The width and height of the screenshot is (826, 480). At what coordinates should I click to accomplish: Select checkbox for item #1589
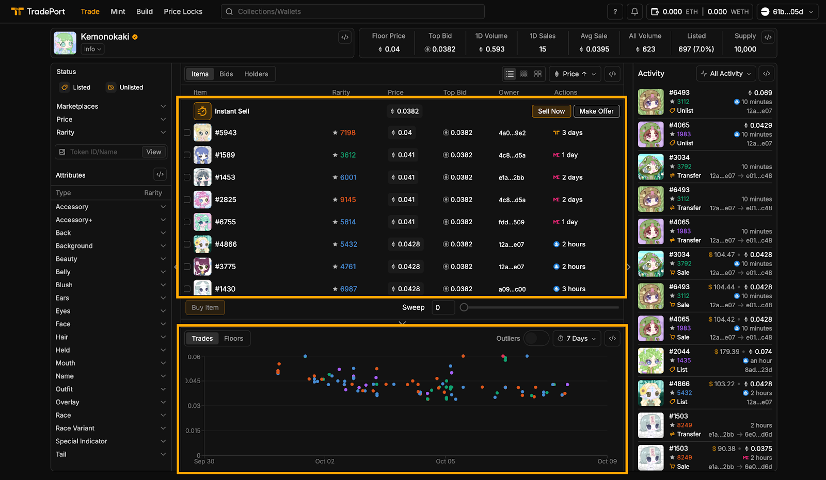pyautogui.click(x=187, y=155)
